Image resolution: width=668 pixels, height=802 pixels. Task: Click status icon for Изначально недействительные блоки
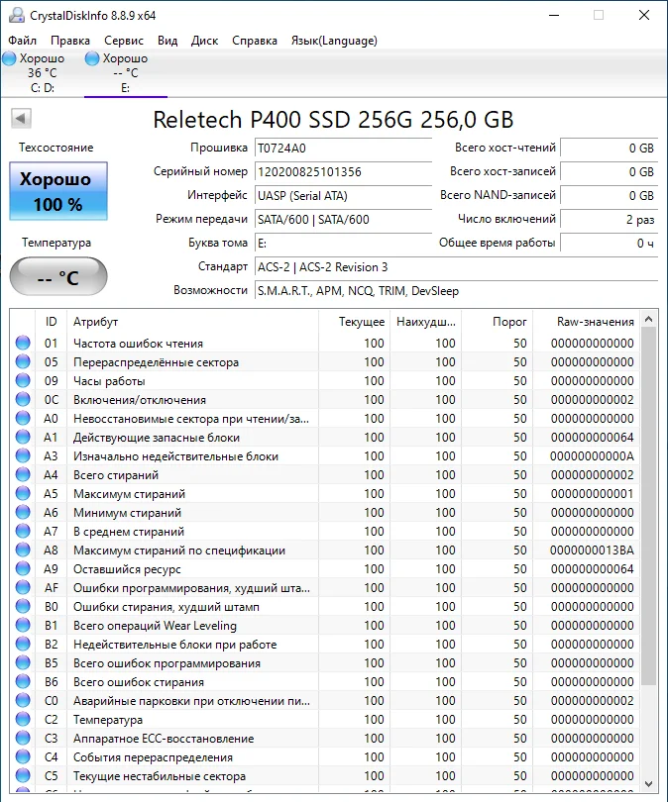pos(23,455)
